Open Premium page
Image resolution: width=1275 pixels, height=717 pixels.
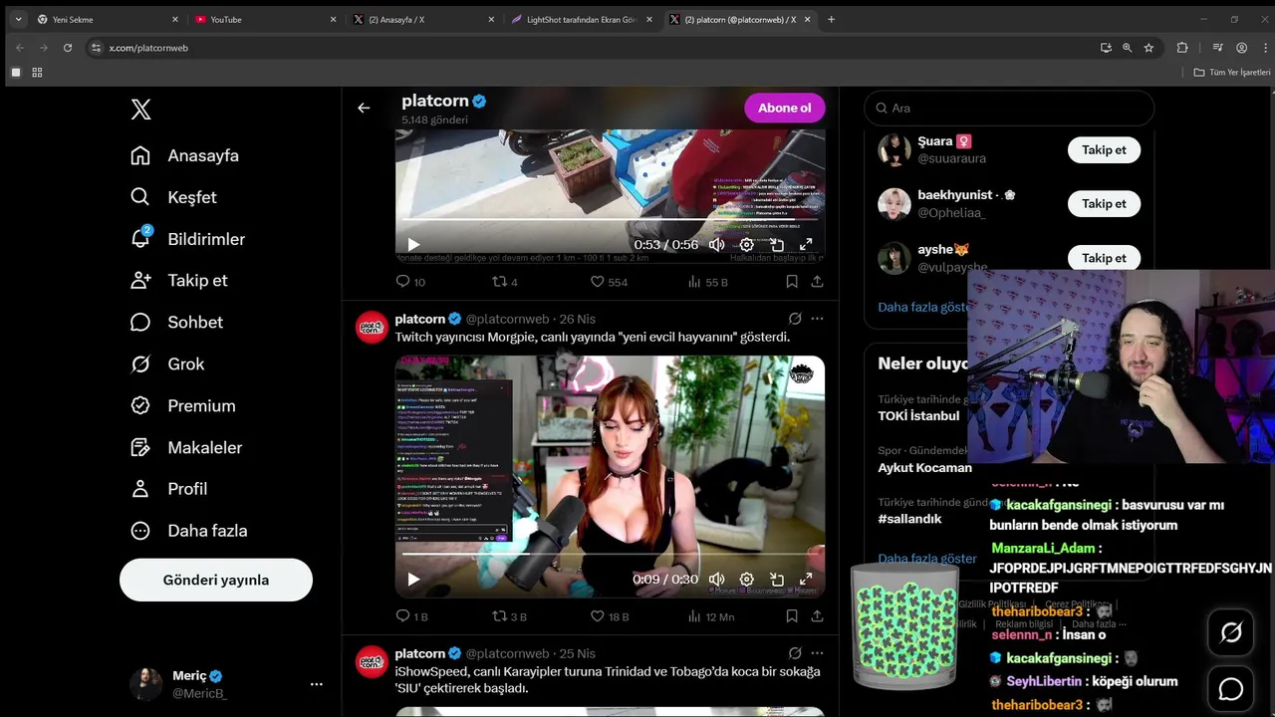tap(183, 406)
